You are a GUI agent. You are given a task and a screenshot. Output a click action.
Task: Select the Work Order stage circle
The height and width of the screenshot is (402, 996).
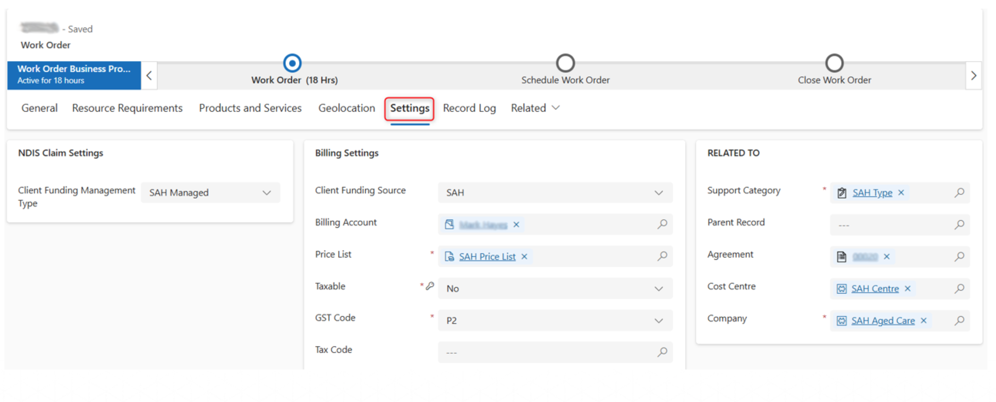pyautogui.click(x=292, y=63)
